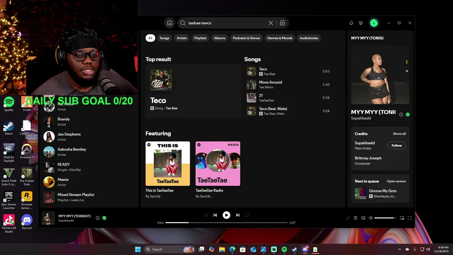Click Open queue link
Image resolution: width=453 pixels, height=255 pixels.
coord(396,181)
